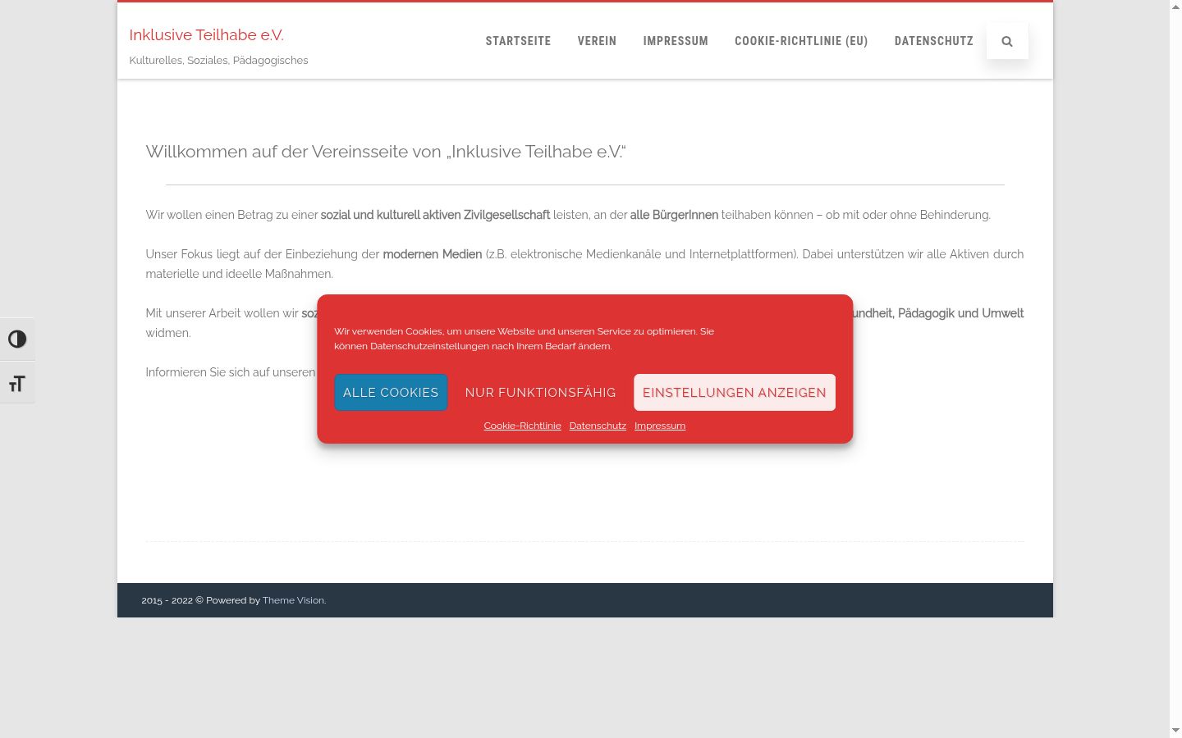1182x738 pixels.
Task: Click the Willkommen auf der Vereinsseite heading
Action: click(386, 152)
